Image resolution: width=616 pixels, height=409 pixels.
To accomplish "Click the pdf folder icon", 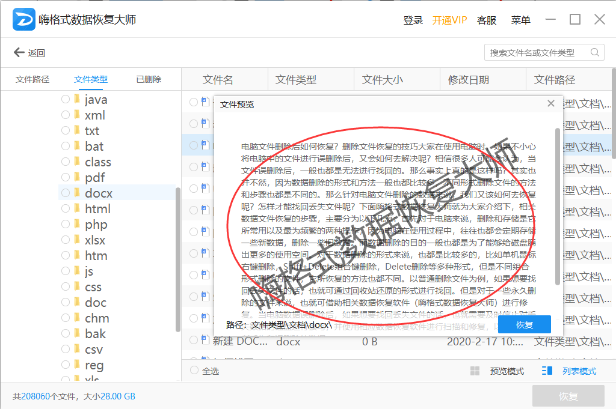I will (x=77, y=177).
